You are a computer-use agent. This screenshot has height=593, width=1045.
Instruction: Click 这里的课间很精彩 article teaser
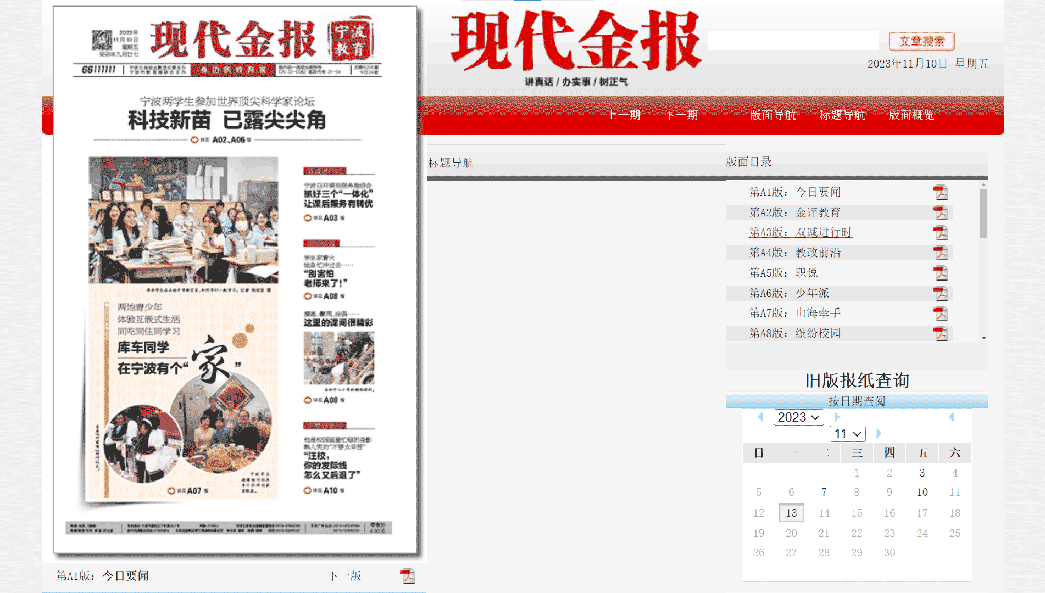click(338, 322)
